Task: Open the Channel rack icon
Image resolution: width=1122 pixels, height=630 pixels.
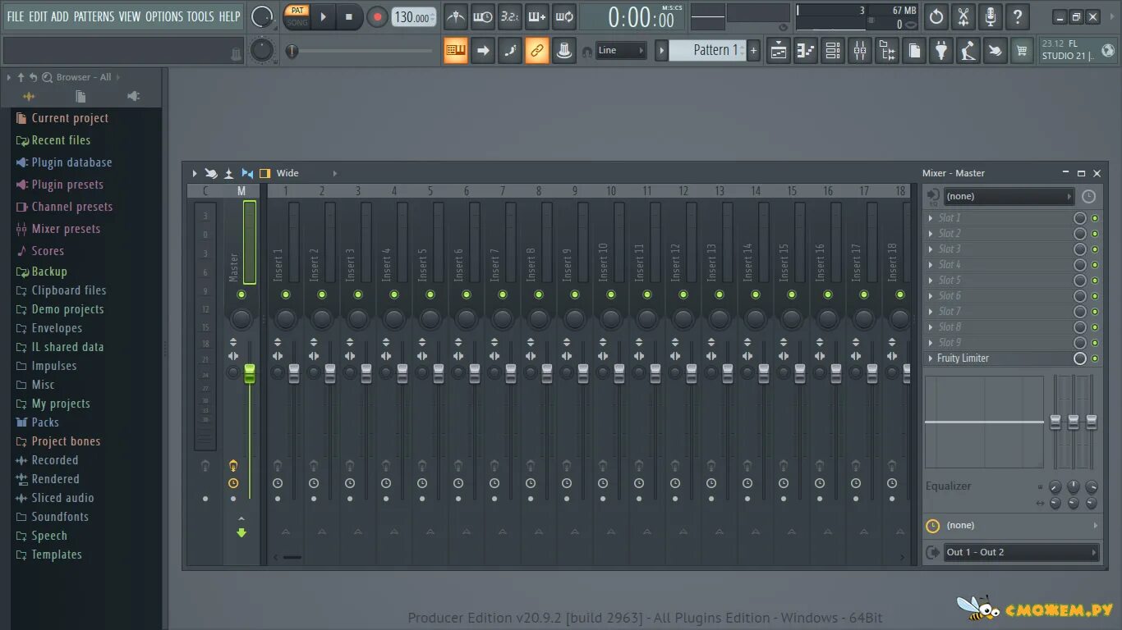Action: click(x=833, y=51)
